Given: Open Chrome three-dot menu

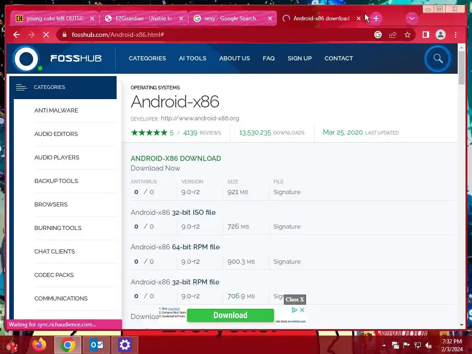Looking at the screenshot, I should click(x=455, y=35).
